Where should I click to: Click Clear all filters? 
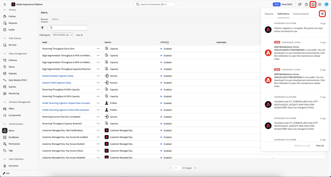click(x=79, y=35)
